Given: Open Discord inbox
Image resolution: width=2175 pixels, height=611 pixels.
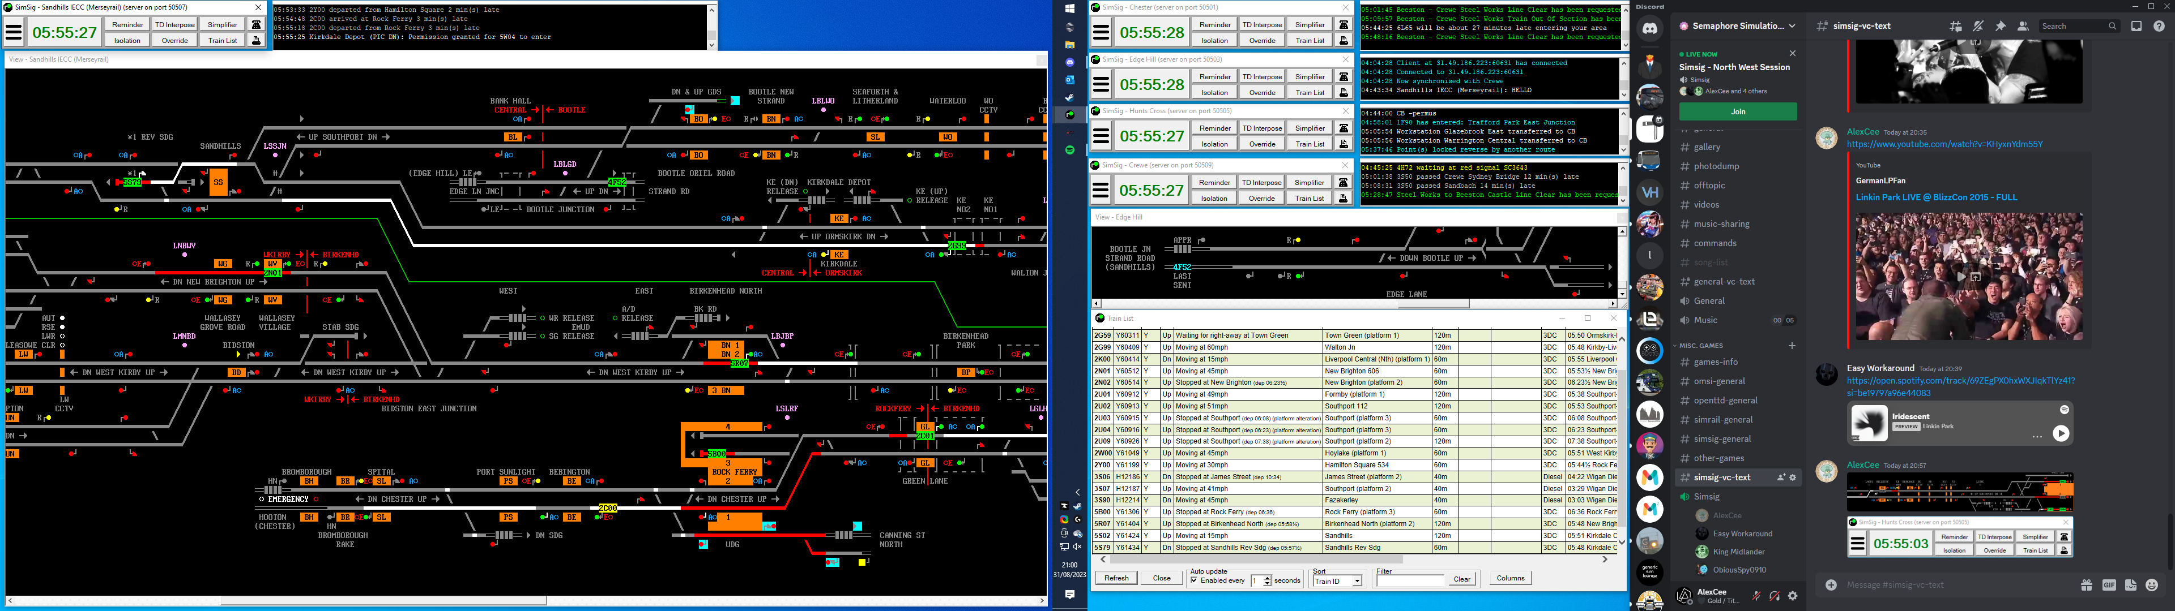Looking at the screenshot, I should coord(2136,26).
